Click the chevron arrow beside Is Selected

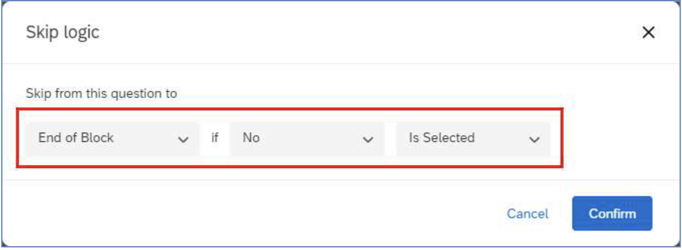pyautogui.click(x=534, y=139)
